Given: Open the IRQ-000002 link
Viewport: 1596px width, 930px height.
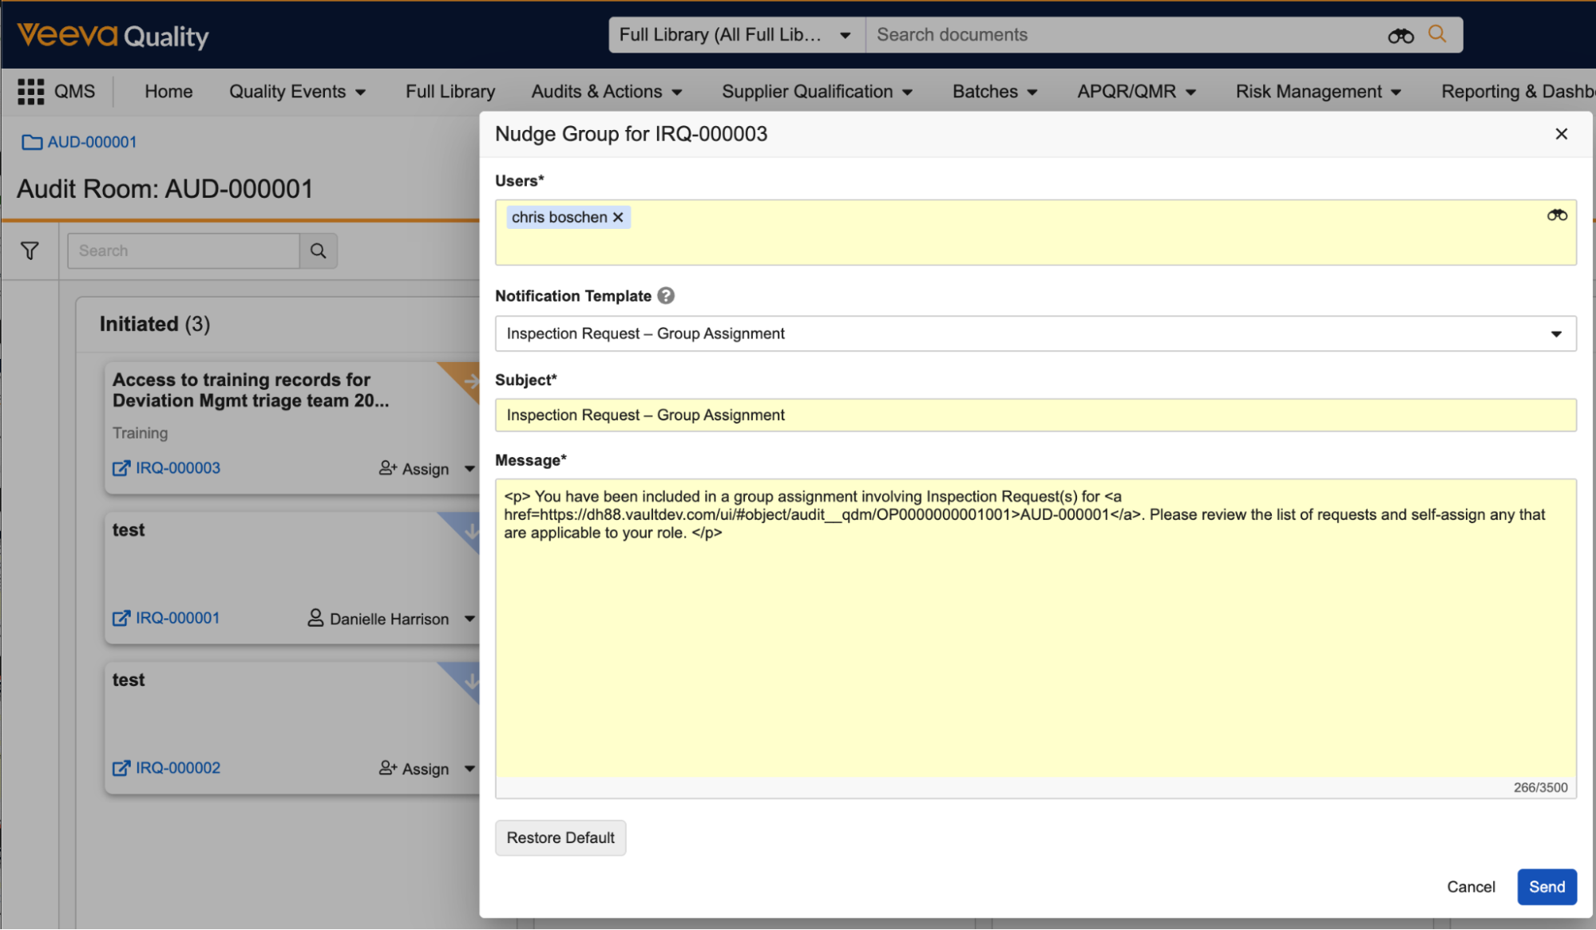Looking at the screenshot, I should point(177,768).
